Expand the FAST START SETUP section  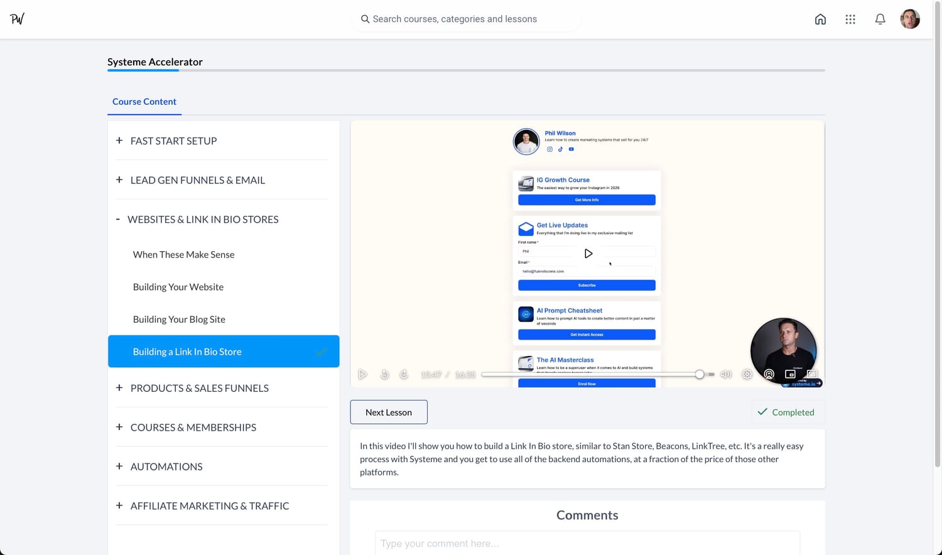tap(173, 141)
